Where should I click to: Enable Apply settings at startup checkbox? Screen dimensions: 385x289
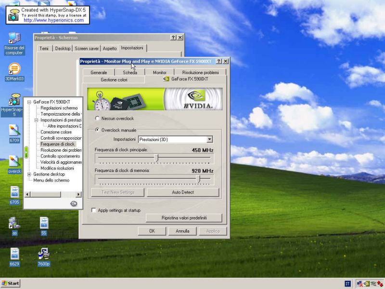(x=93, y=210)
